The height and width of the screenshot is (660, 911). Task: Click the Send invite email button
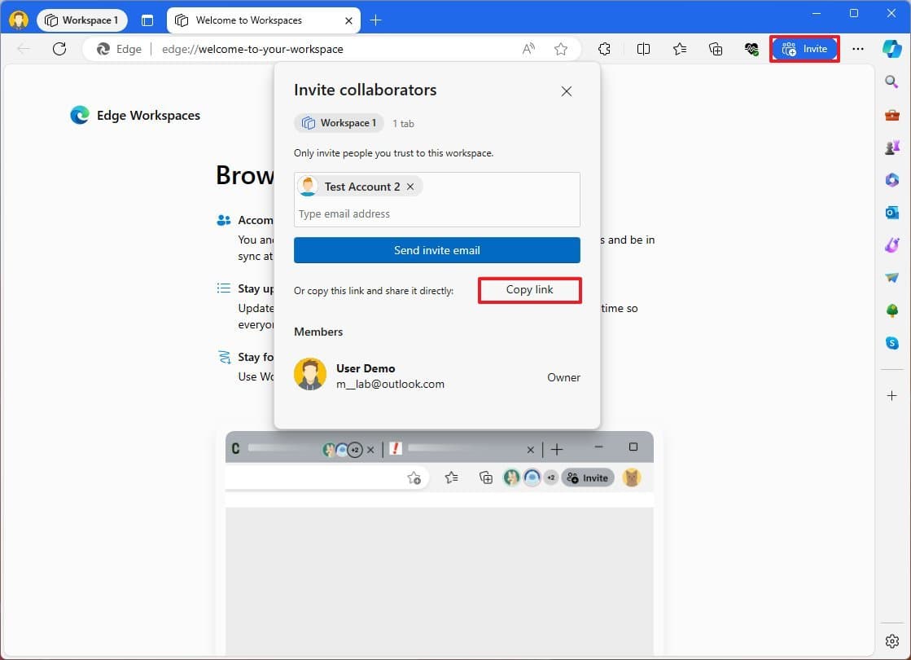[437, 250]
